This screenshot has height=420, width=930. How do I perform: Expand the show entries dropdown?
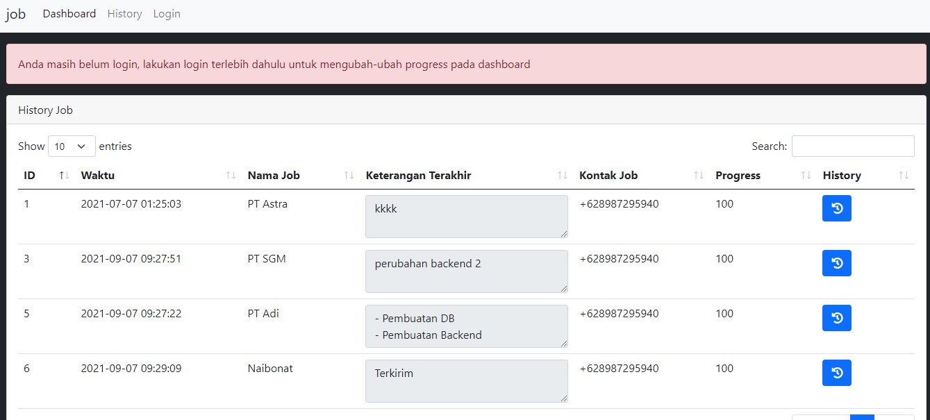pos(72,146)
